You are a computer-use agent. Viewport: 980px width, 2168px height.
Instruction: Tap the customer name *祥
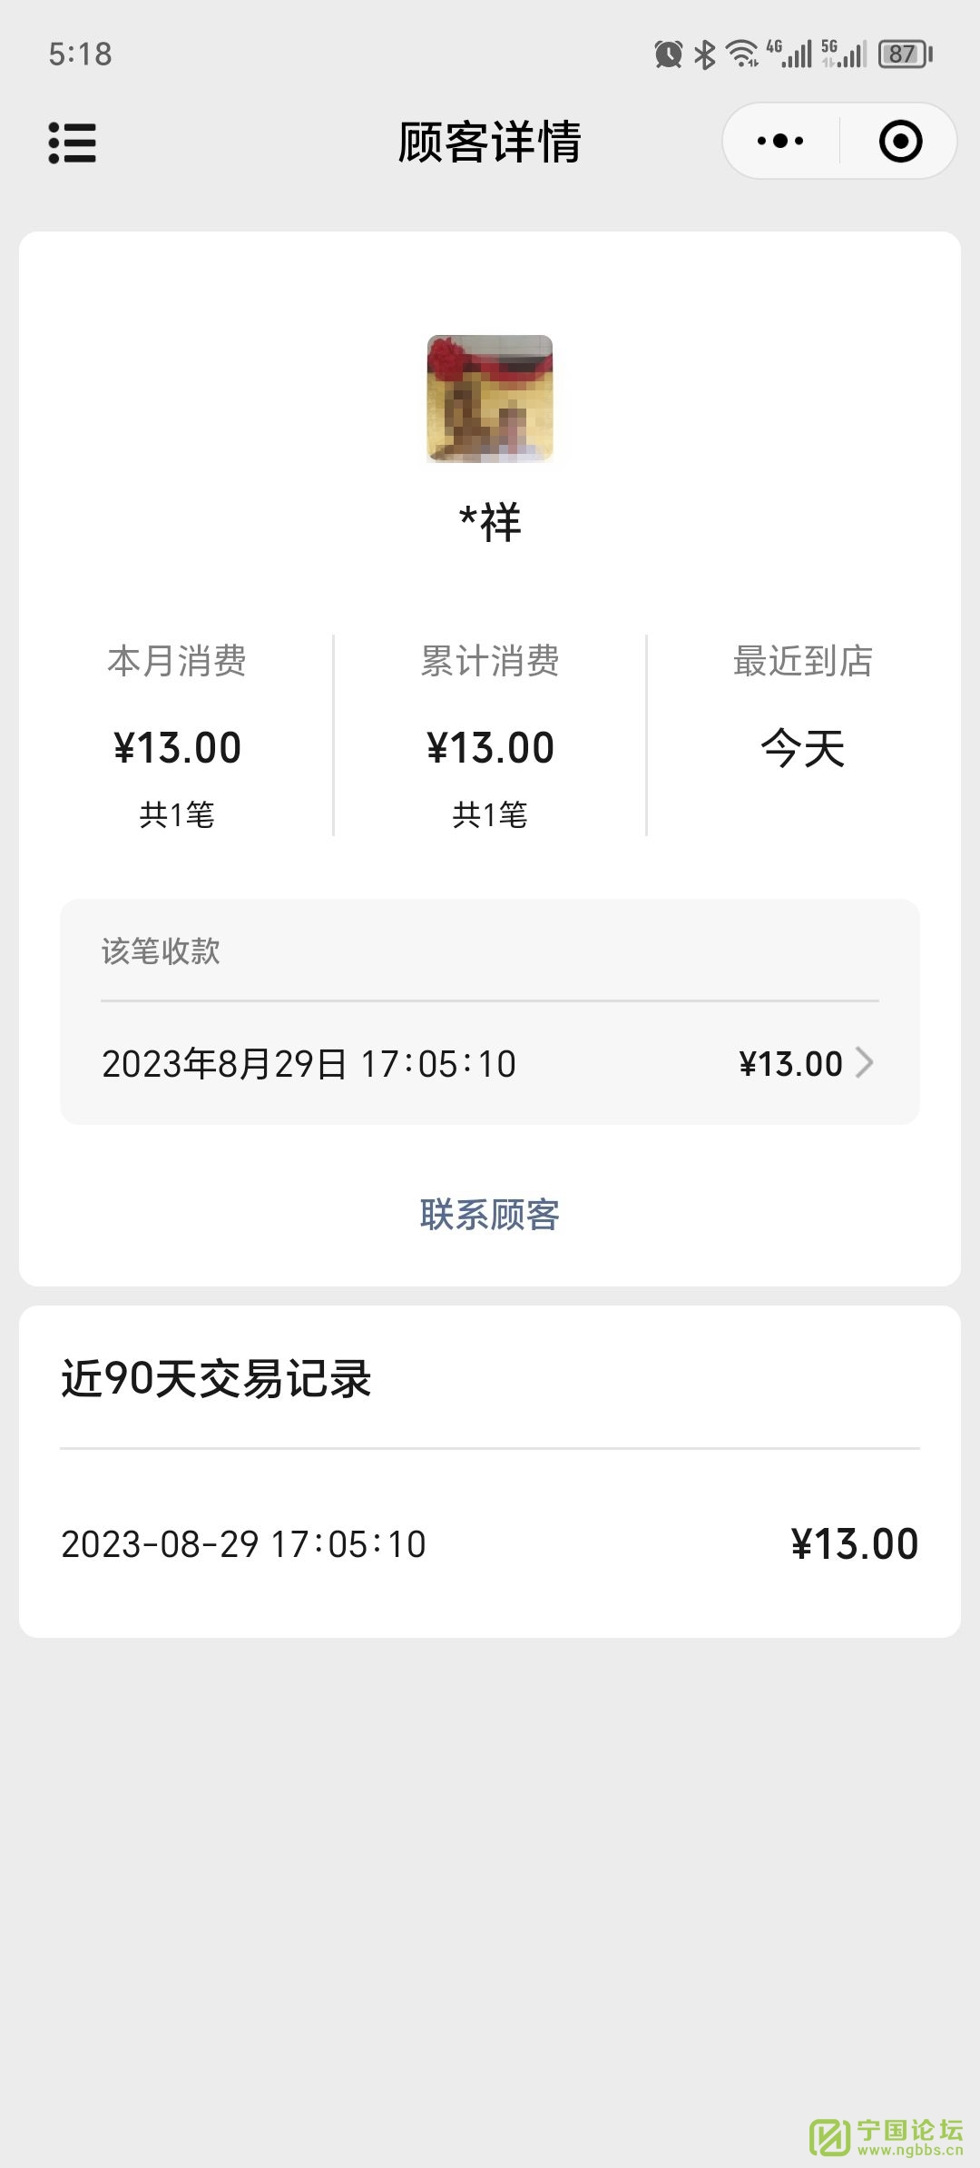pos(490,523)
